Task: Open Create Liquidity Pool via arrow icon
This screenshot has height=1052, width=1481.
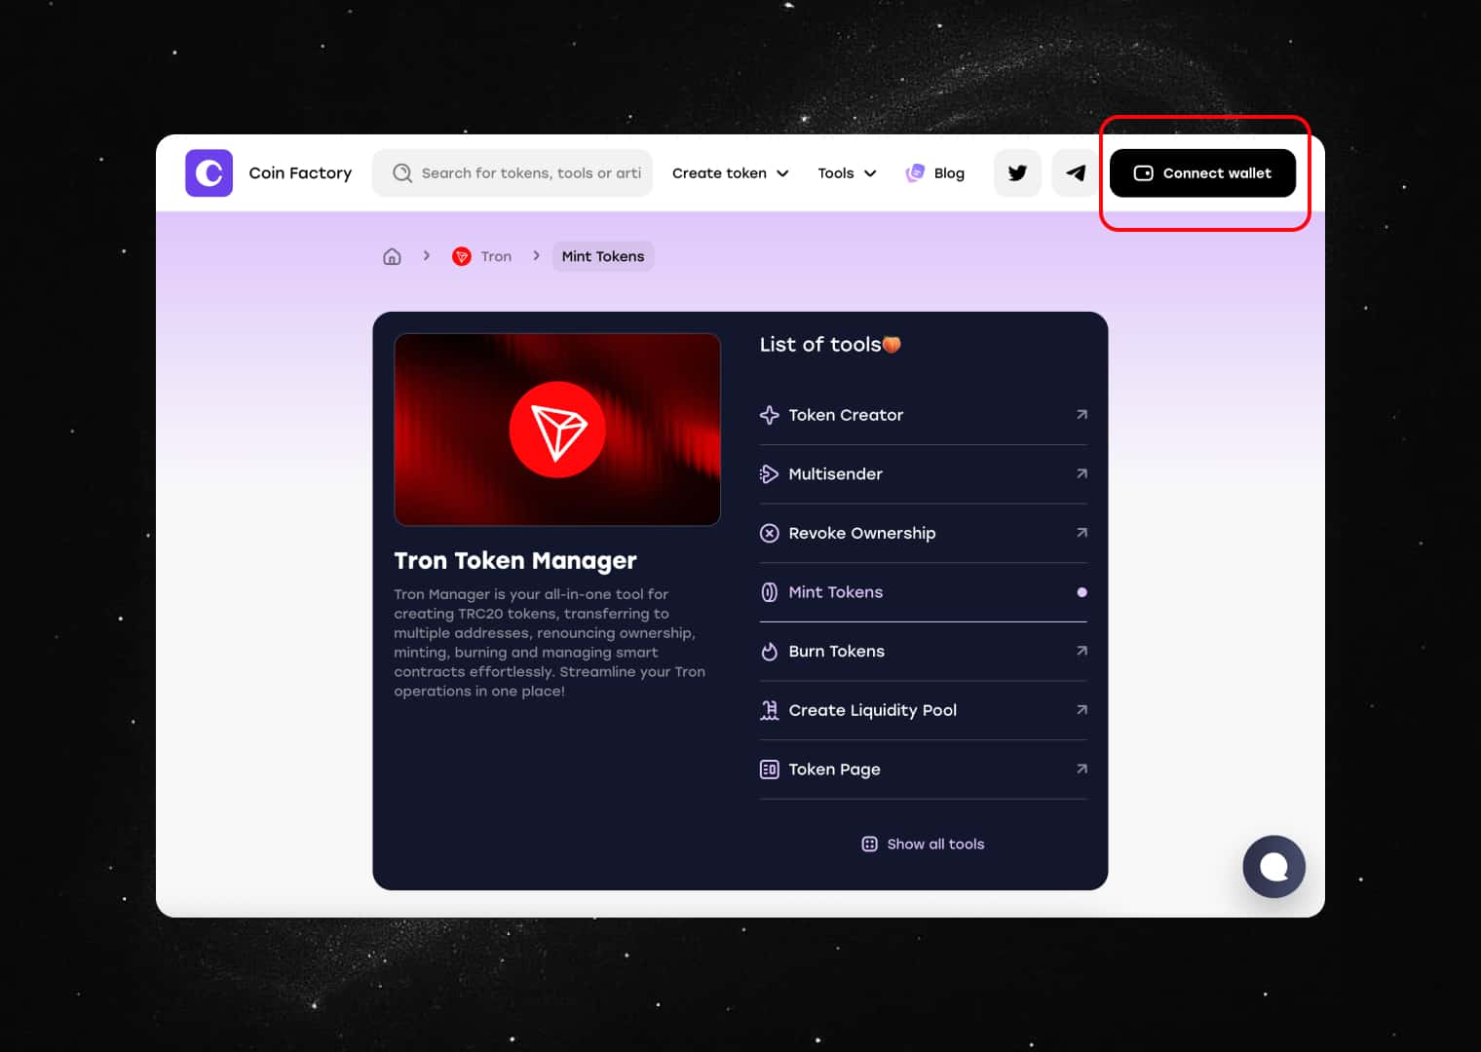Action: [x=1082, y=709]
